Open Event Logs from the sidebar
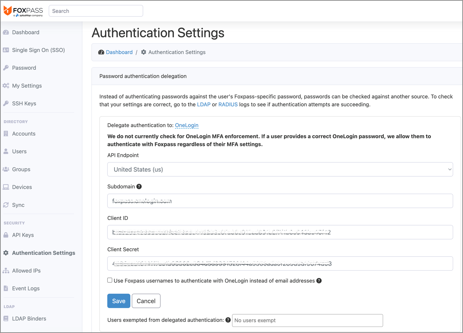This screenshot has width=463, height=333. [26, 288]
